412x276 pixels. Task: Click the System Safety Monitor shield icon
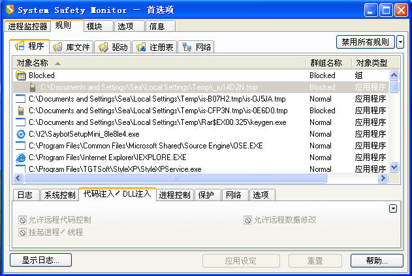[x=10, y=10]
